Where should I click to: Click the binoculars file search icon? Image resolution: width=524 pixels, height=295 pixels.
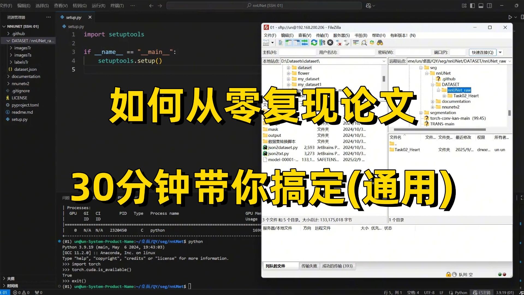coord(380,43)
